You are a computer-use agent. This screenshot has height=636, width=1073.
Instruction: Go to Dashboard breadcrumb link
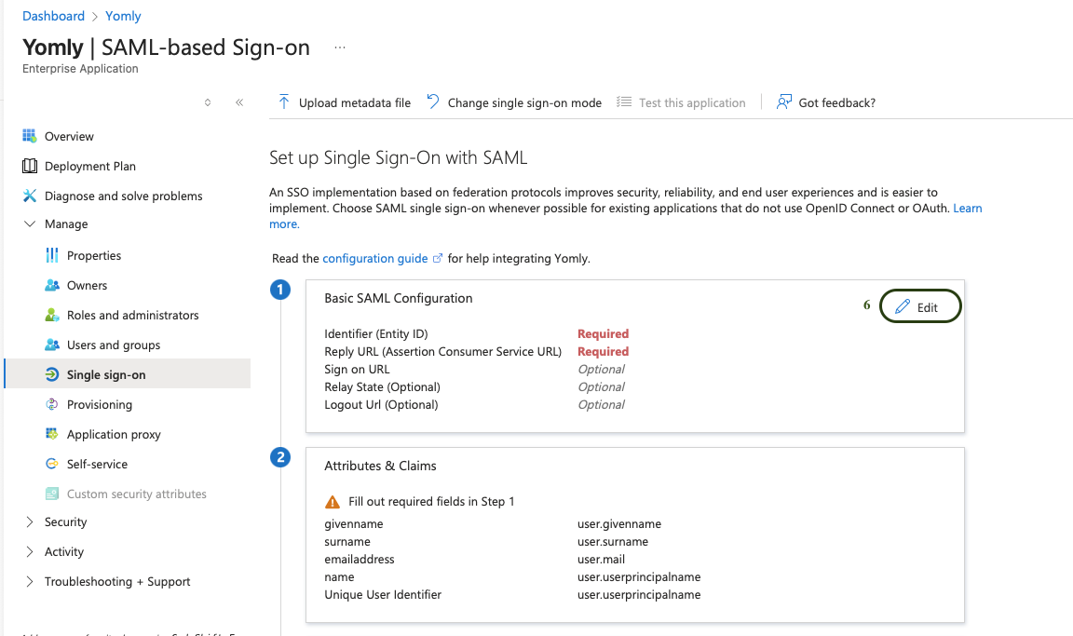pos(53,16)
